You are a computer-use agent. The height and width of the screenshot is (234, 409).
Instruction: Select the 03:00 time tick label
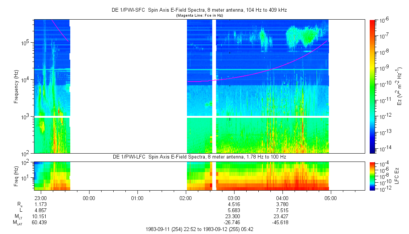[x=234, y=197]
